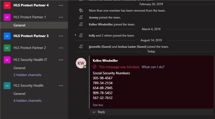Select General channel under HLS Protect Partner 1
This screenshot has width=215, height=119.
click(x=19, y=25)
